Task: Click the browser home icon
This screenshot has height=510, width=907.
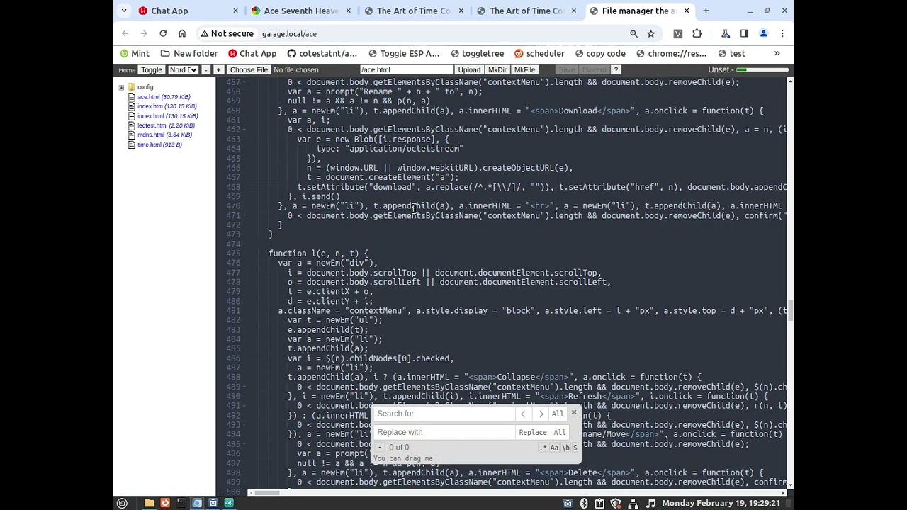Action: pyautogui.click(x=182, y=33)
